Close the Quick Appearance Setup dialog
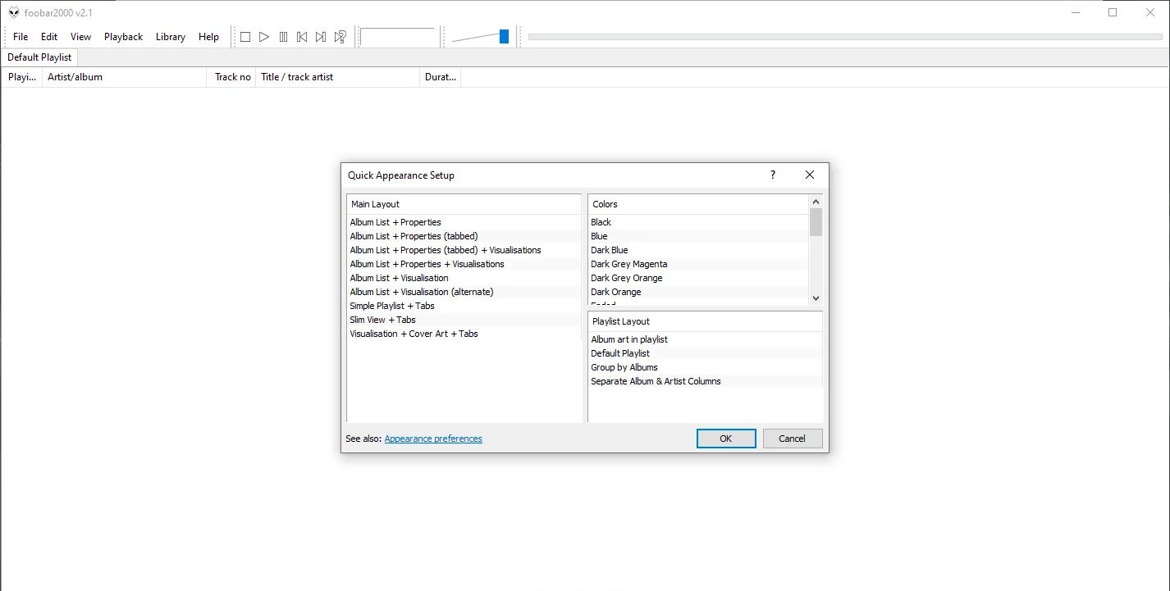The width and height of the screenshot is (1170, 591). [x=810, y=175]
